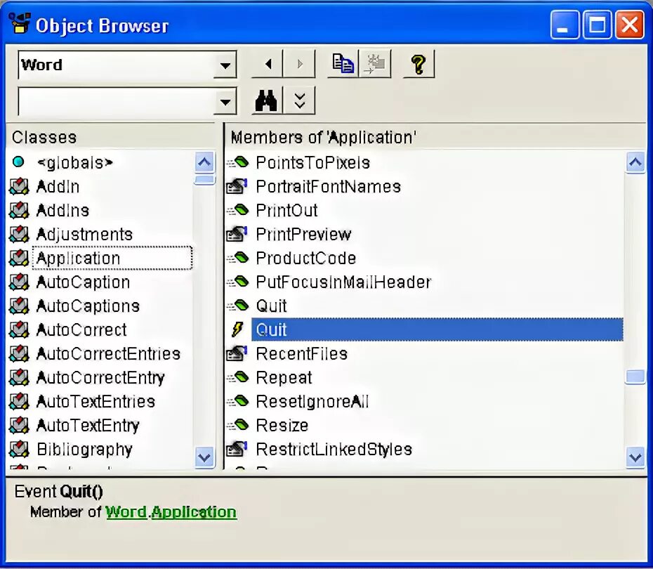Click Classes list scroll up arrow

tap(204, 162)
